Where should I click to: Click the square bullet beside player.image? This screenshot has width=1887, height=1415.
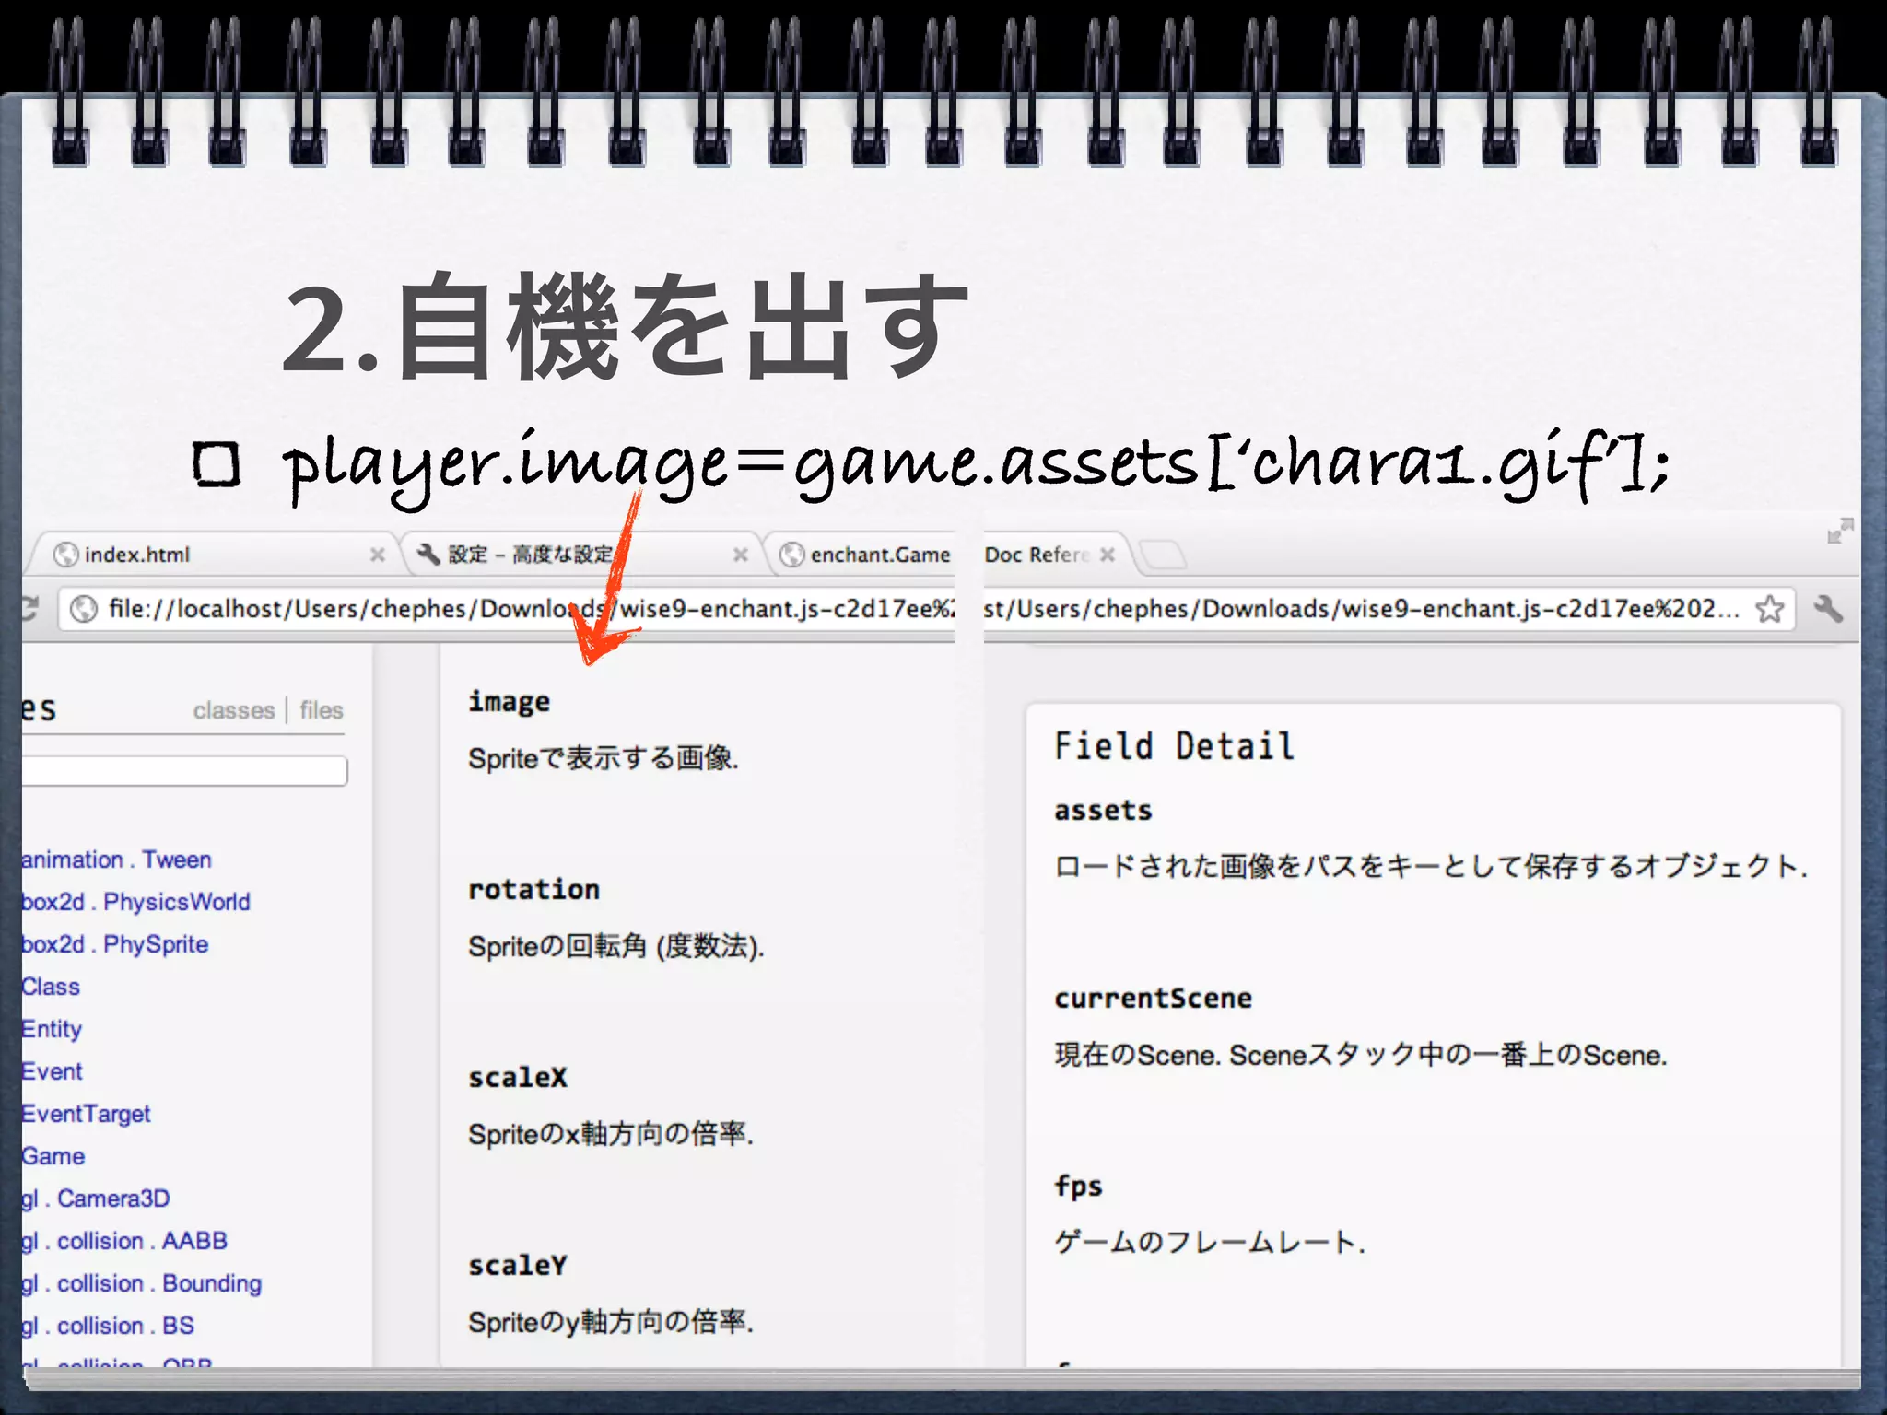pyautogui.click(x=217, y=464)
